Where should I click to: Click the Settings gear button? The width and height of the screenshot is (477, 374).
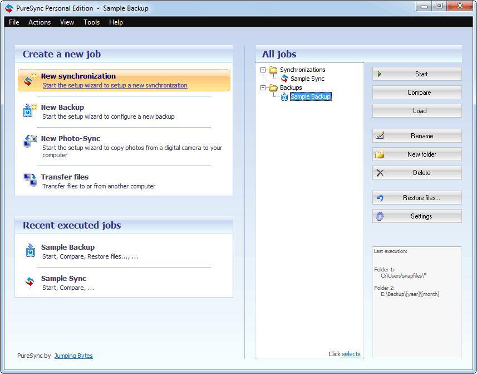click(417, 216)
